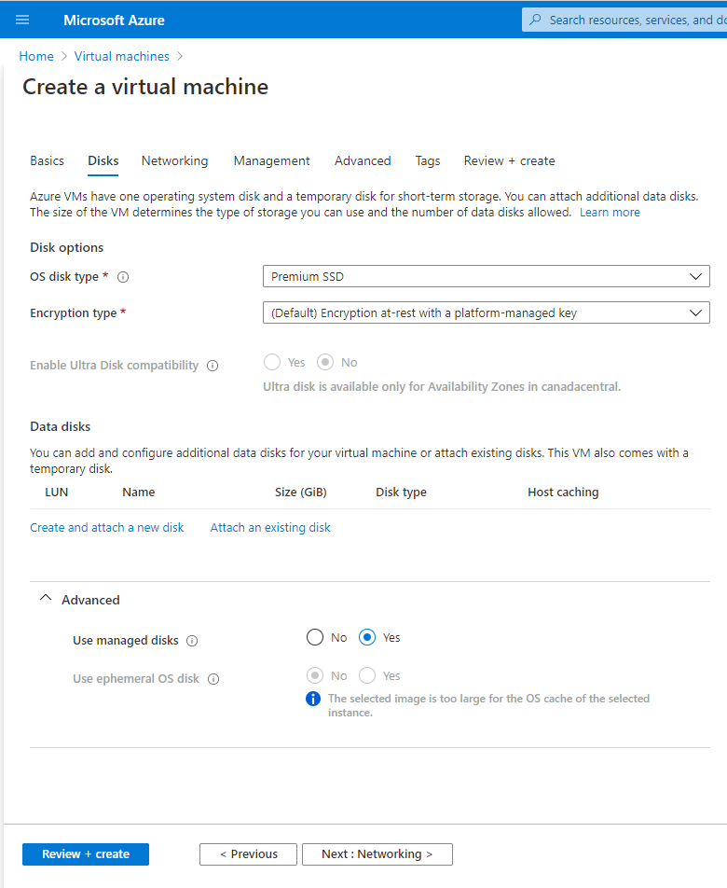This screenshot has width=727, height=888.
Task: Click Create and attach a new disk
Action: coord(107,527)
